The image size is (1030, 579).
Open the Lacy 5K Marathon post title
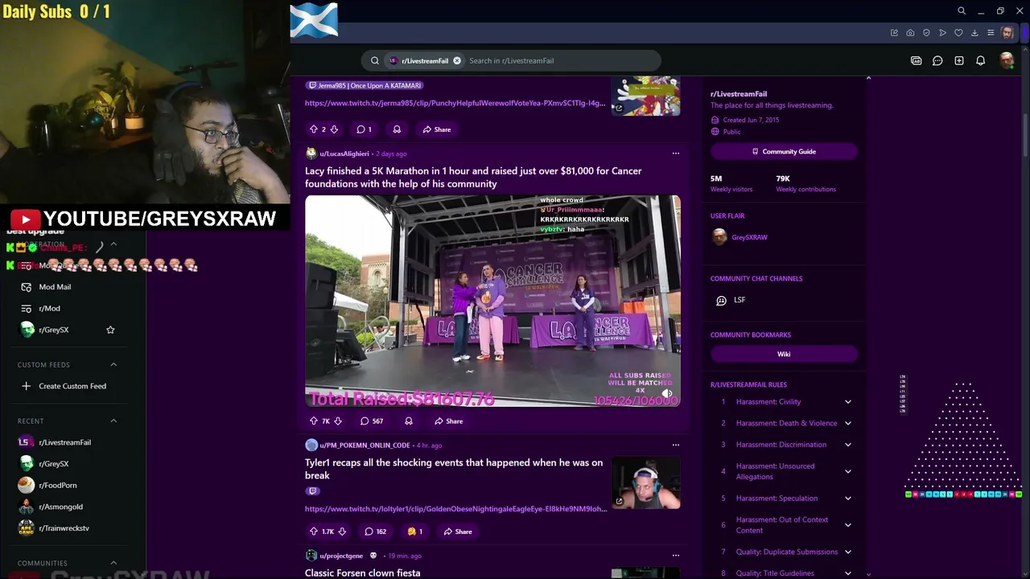pyautogui.click(x=473, y=177)
